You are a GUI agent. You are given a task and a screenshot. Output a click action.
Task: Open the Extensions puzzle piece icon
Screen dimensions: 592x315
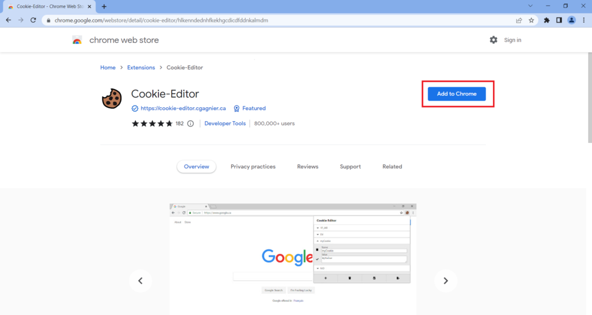[x=546, y=20]
